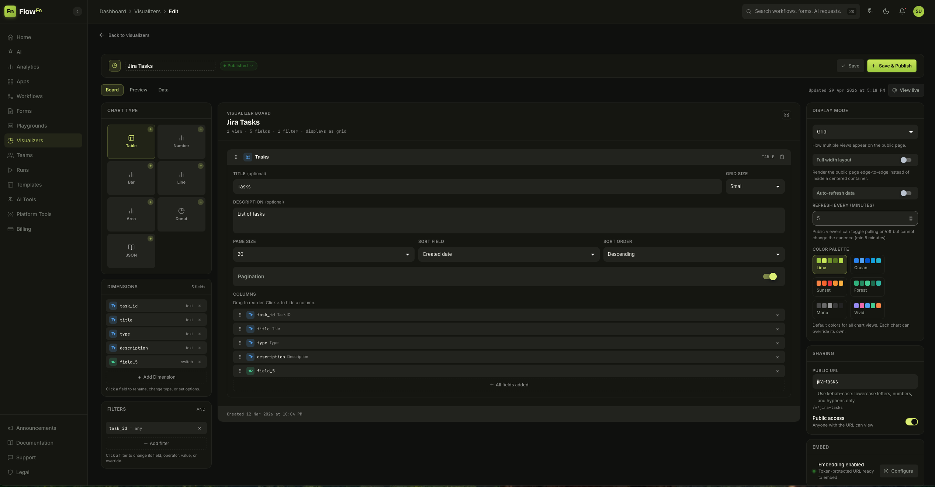Screen dimensions: 935x487
Task: Click the Jira Tasks name field
Action: 170,66
